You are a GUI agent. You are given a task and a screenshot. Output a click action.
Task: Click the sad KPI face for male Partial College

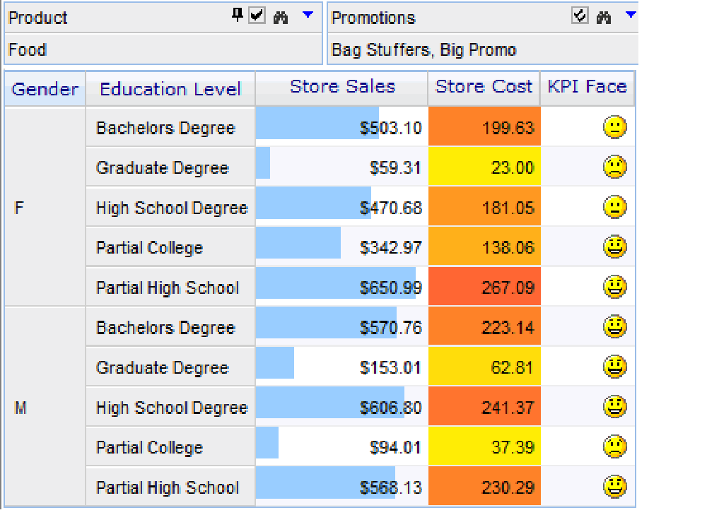coord(615,446)
